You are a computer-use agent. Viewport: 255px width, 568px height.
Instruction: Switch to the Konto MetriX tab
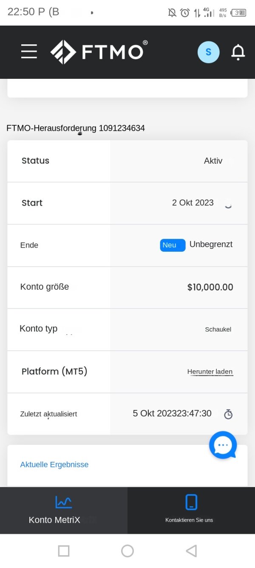[x=64, y=510]
